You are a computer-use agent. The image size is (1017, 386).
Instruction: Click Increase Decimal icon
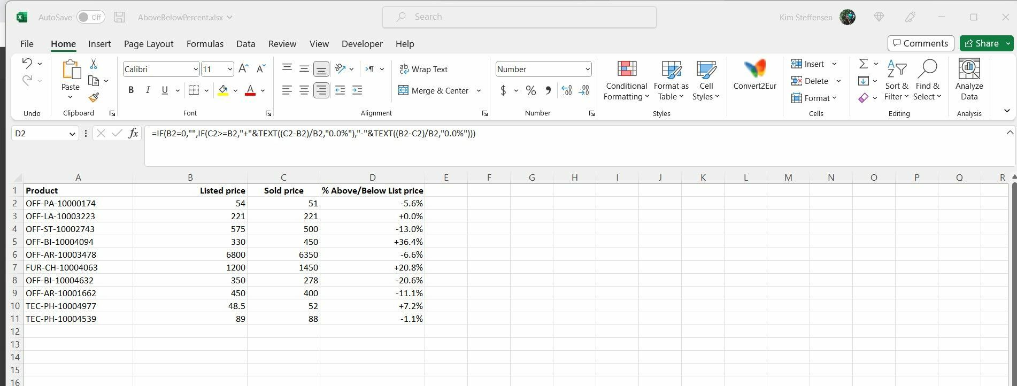(x=567, y=90)
